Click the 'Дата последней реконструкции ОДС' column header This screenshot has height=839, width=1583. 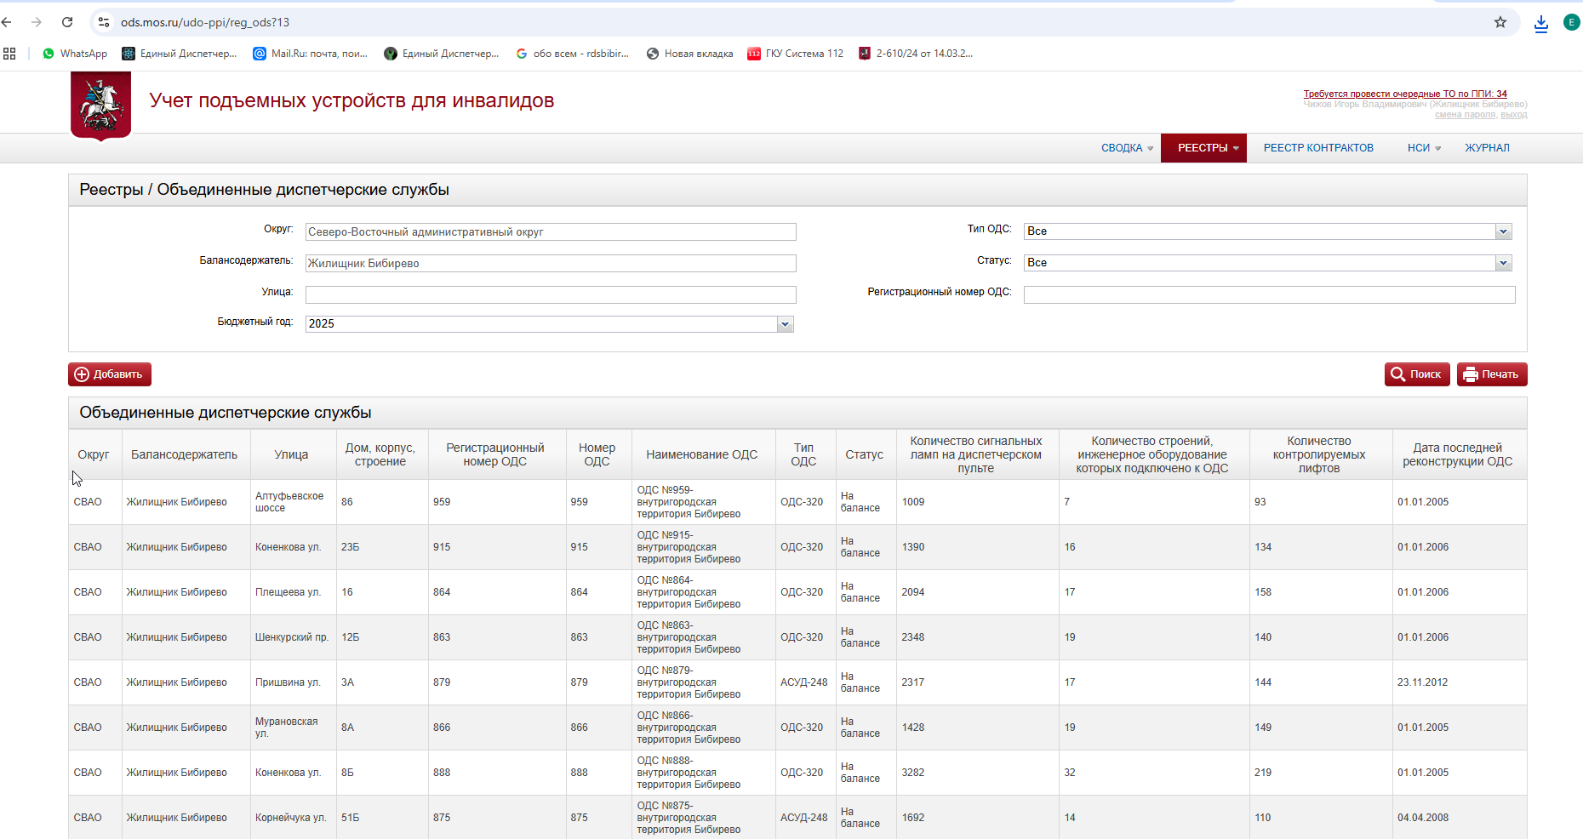[x=1458, y=454]
